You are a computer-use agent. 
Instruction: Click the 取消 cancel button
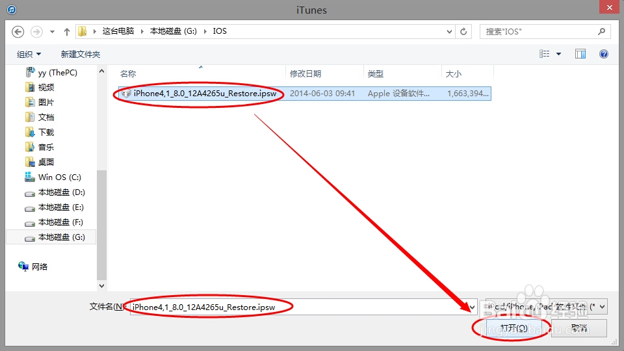pyautogui.click(x=579, y=328)
